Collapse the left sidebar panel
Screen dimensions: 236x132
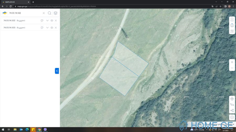click(x=57, y=71)
